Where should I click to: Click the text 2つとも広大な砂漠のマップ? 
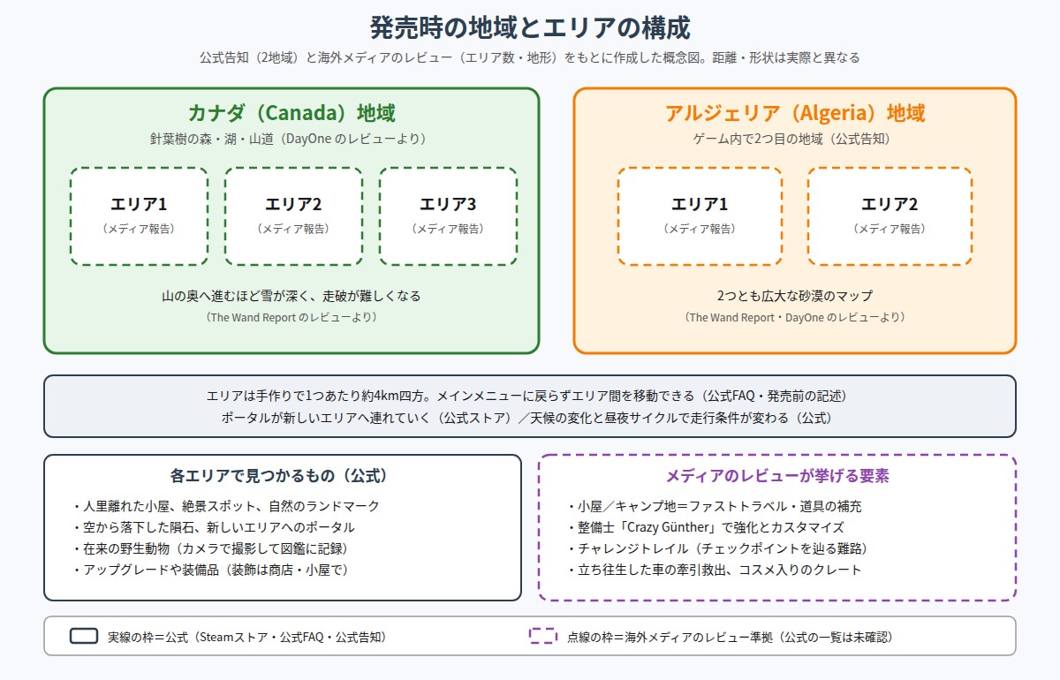coord(795,296)
